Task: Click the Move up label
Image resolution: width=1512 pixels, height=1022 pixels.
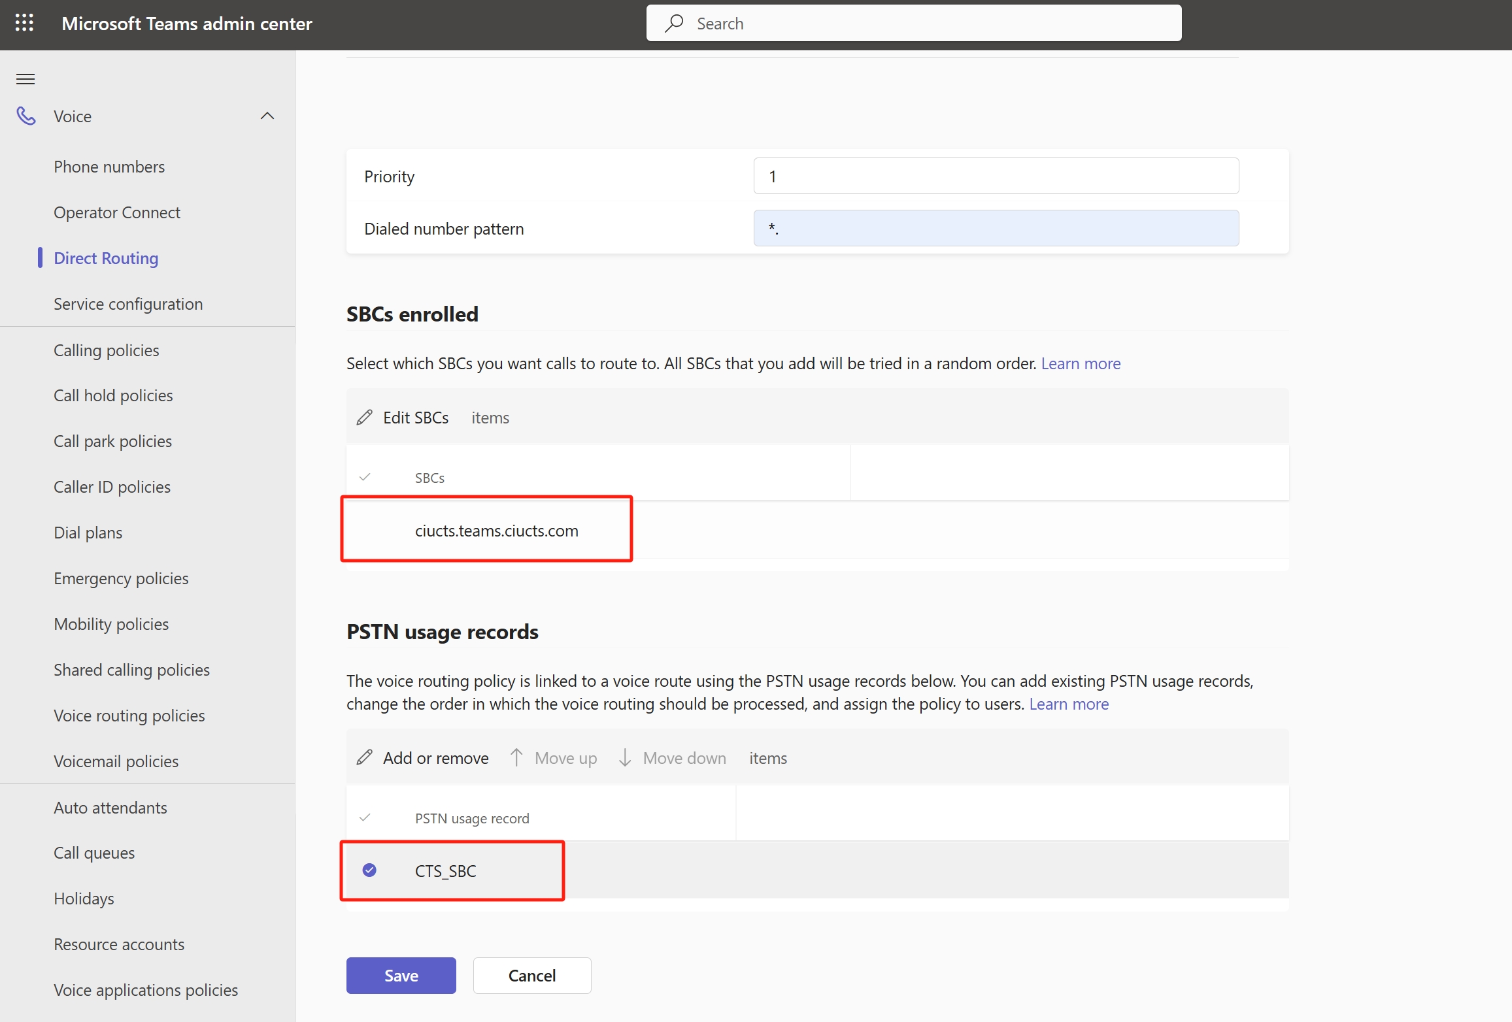Action: point(565,758)
